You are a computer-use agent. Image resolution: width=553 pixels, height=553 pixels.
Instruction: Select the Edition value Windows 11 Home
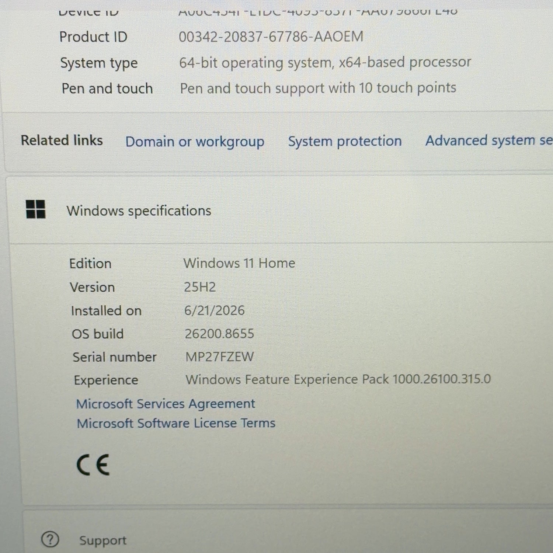[239, 263]
